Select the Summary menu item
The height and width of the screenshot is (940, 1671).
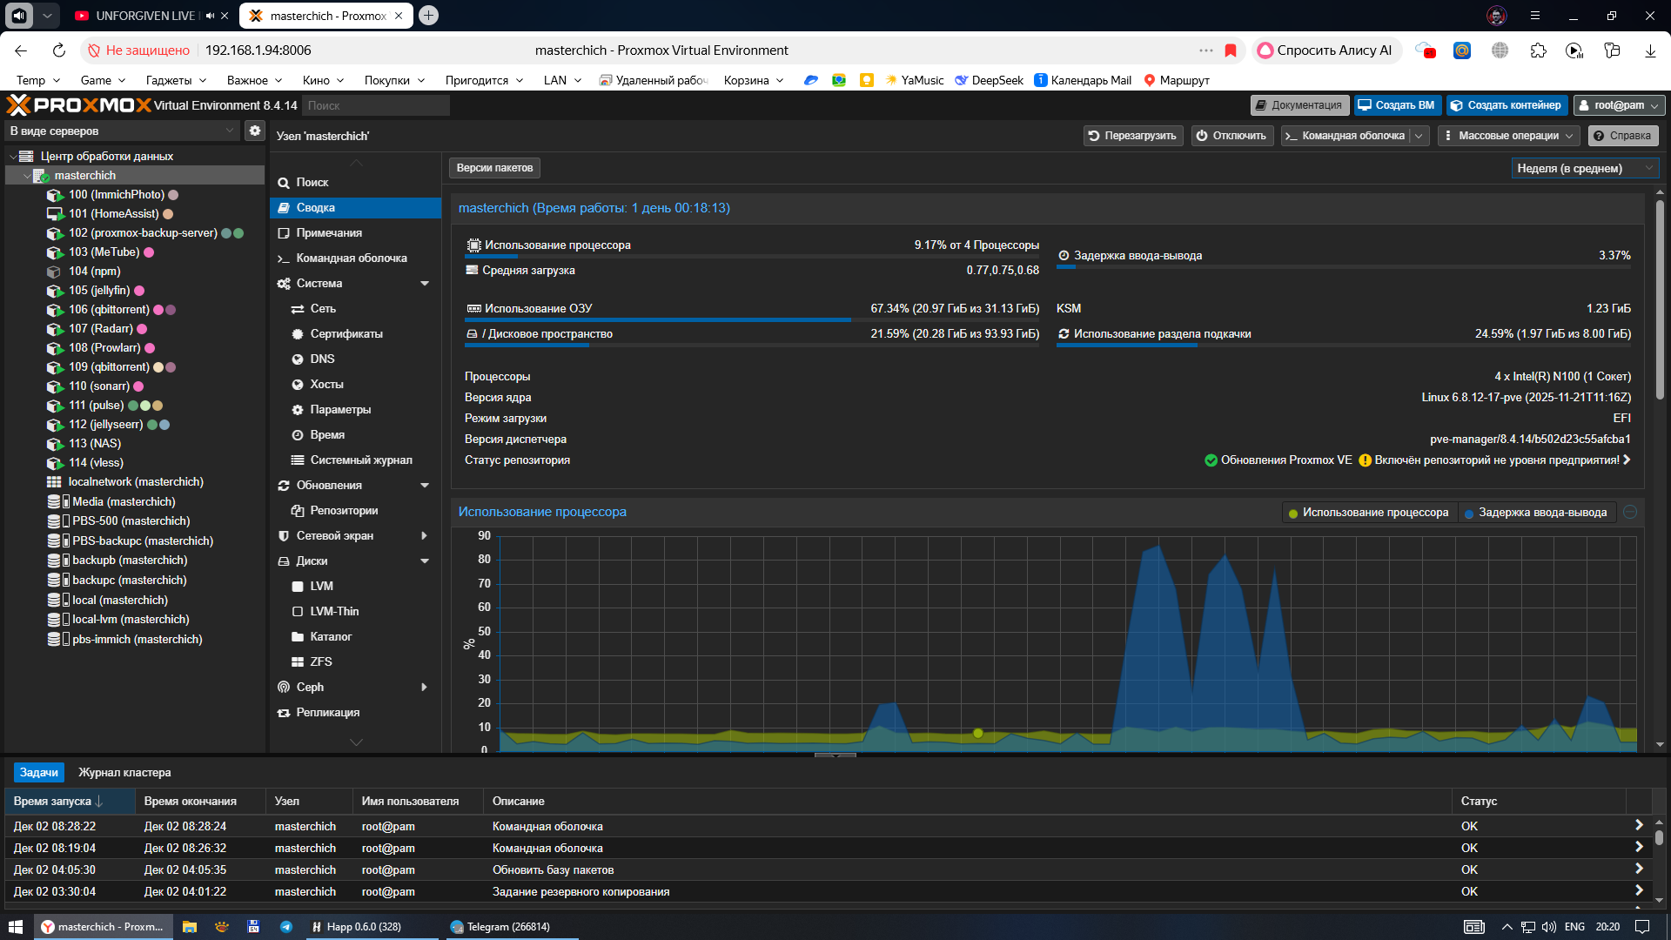point(315,208)
